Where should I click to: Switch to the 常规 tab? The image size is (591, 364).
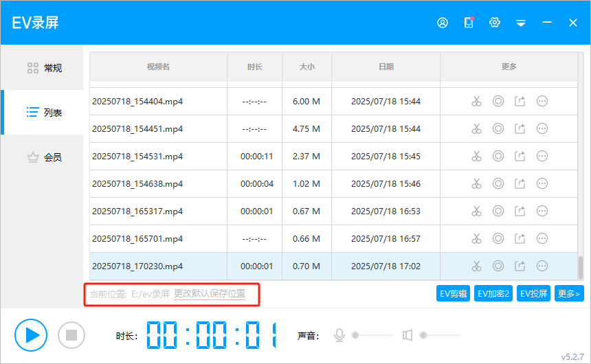click(x=42, y=68)
